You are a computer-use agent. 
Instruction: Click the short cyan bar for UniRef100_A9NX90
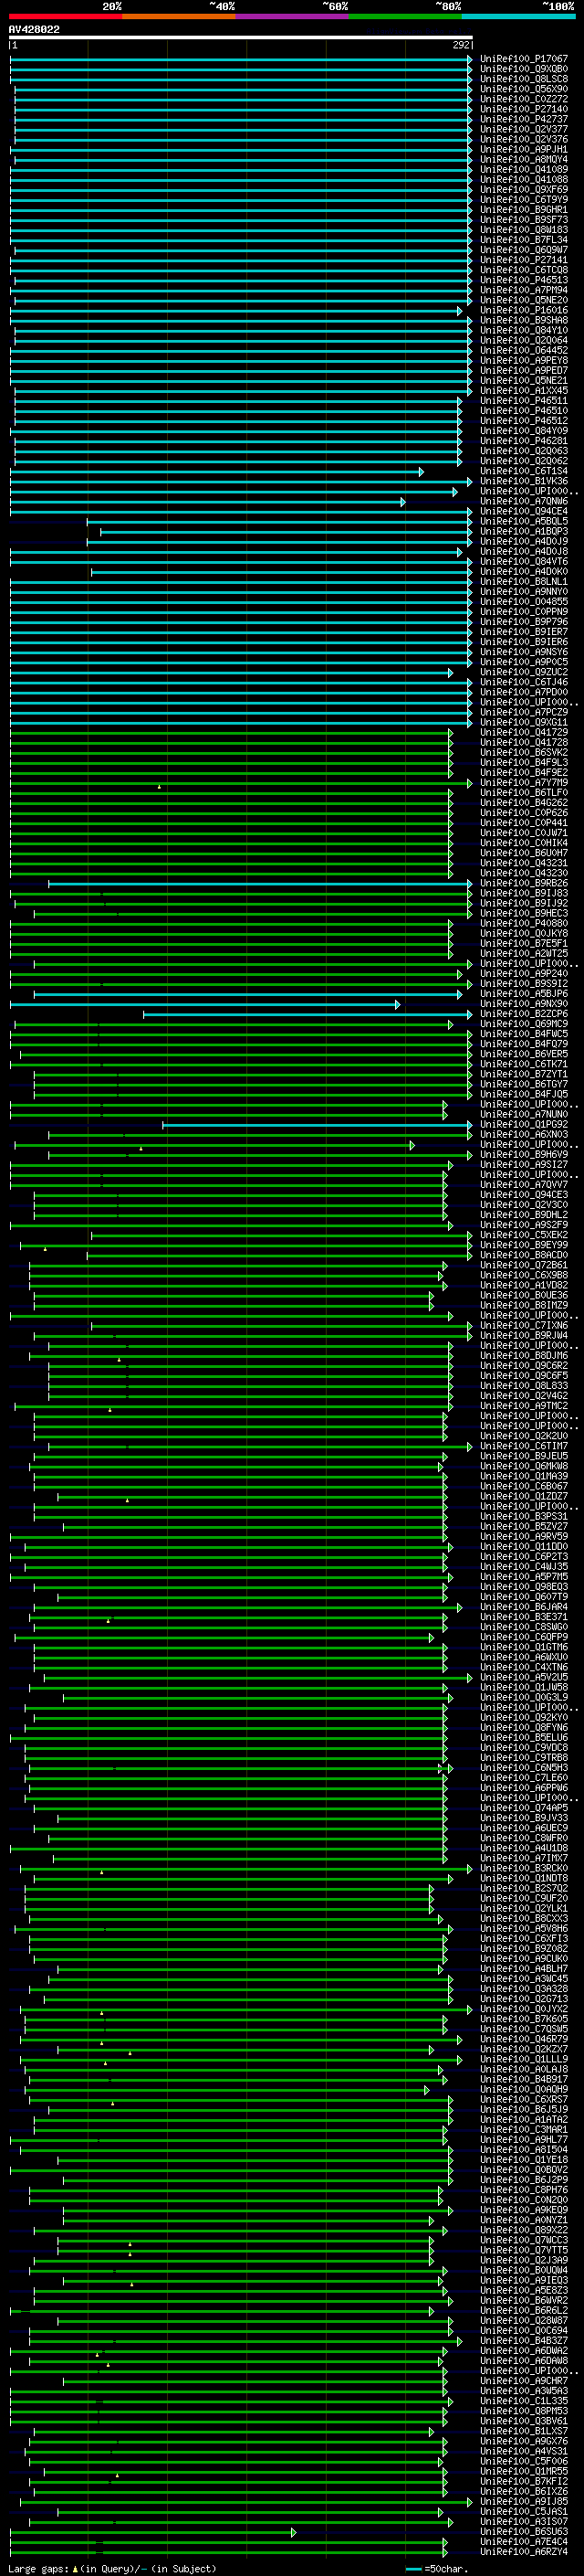click(x=205, y=1004)
